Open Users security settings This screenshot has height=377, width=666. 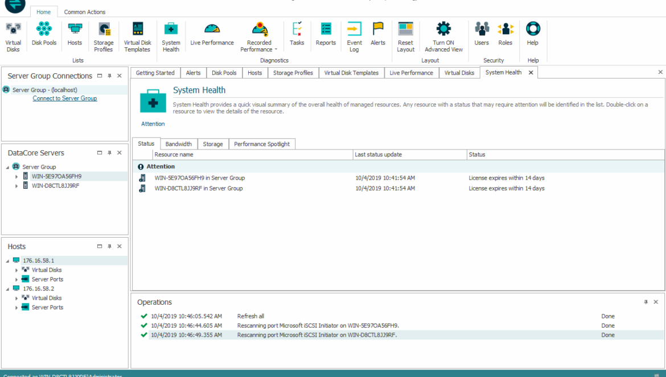(482, 34)
